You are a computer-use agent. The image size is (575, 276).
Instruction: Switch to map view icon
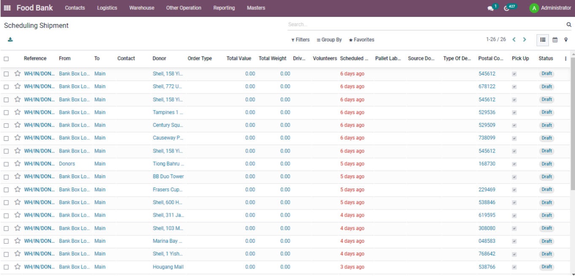(x=566, y=40)
